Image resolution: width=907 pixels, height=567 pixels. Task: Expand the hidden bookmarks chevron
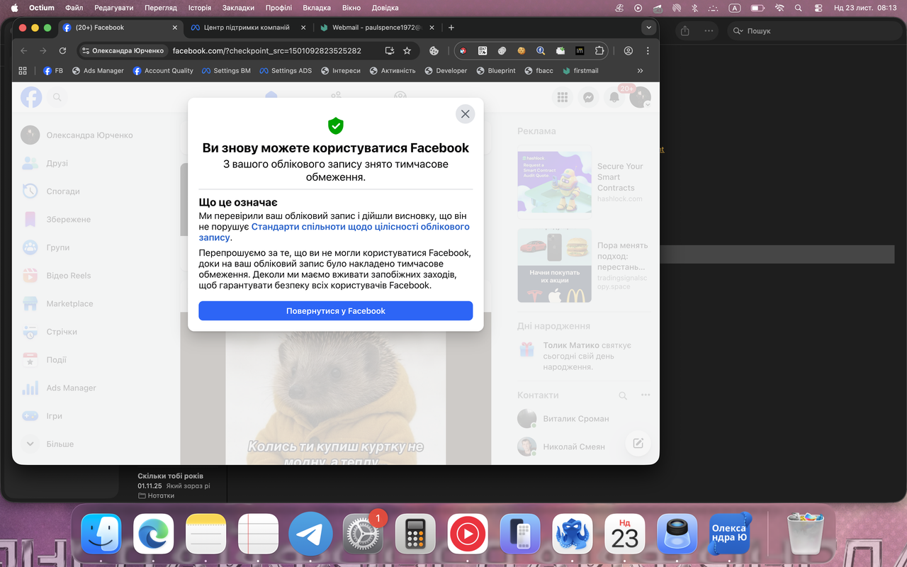[640, 71]
